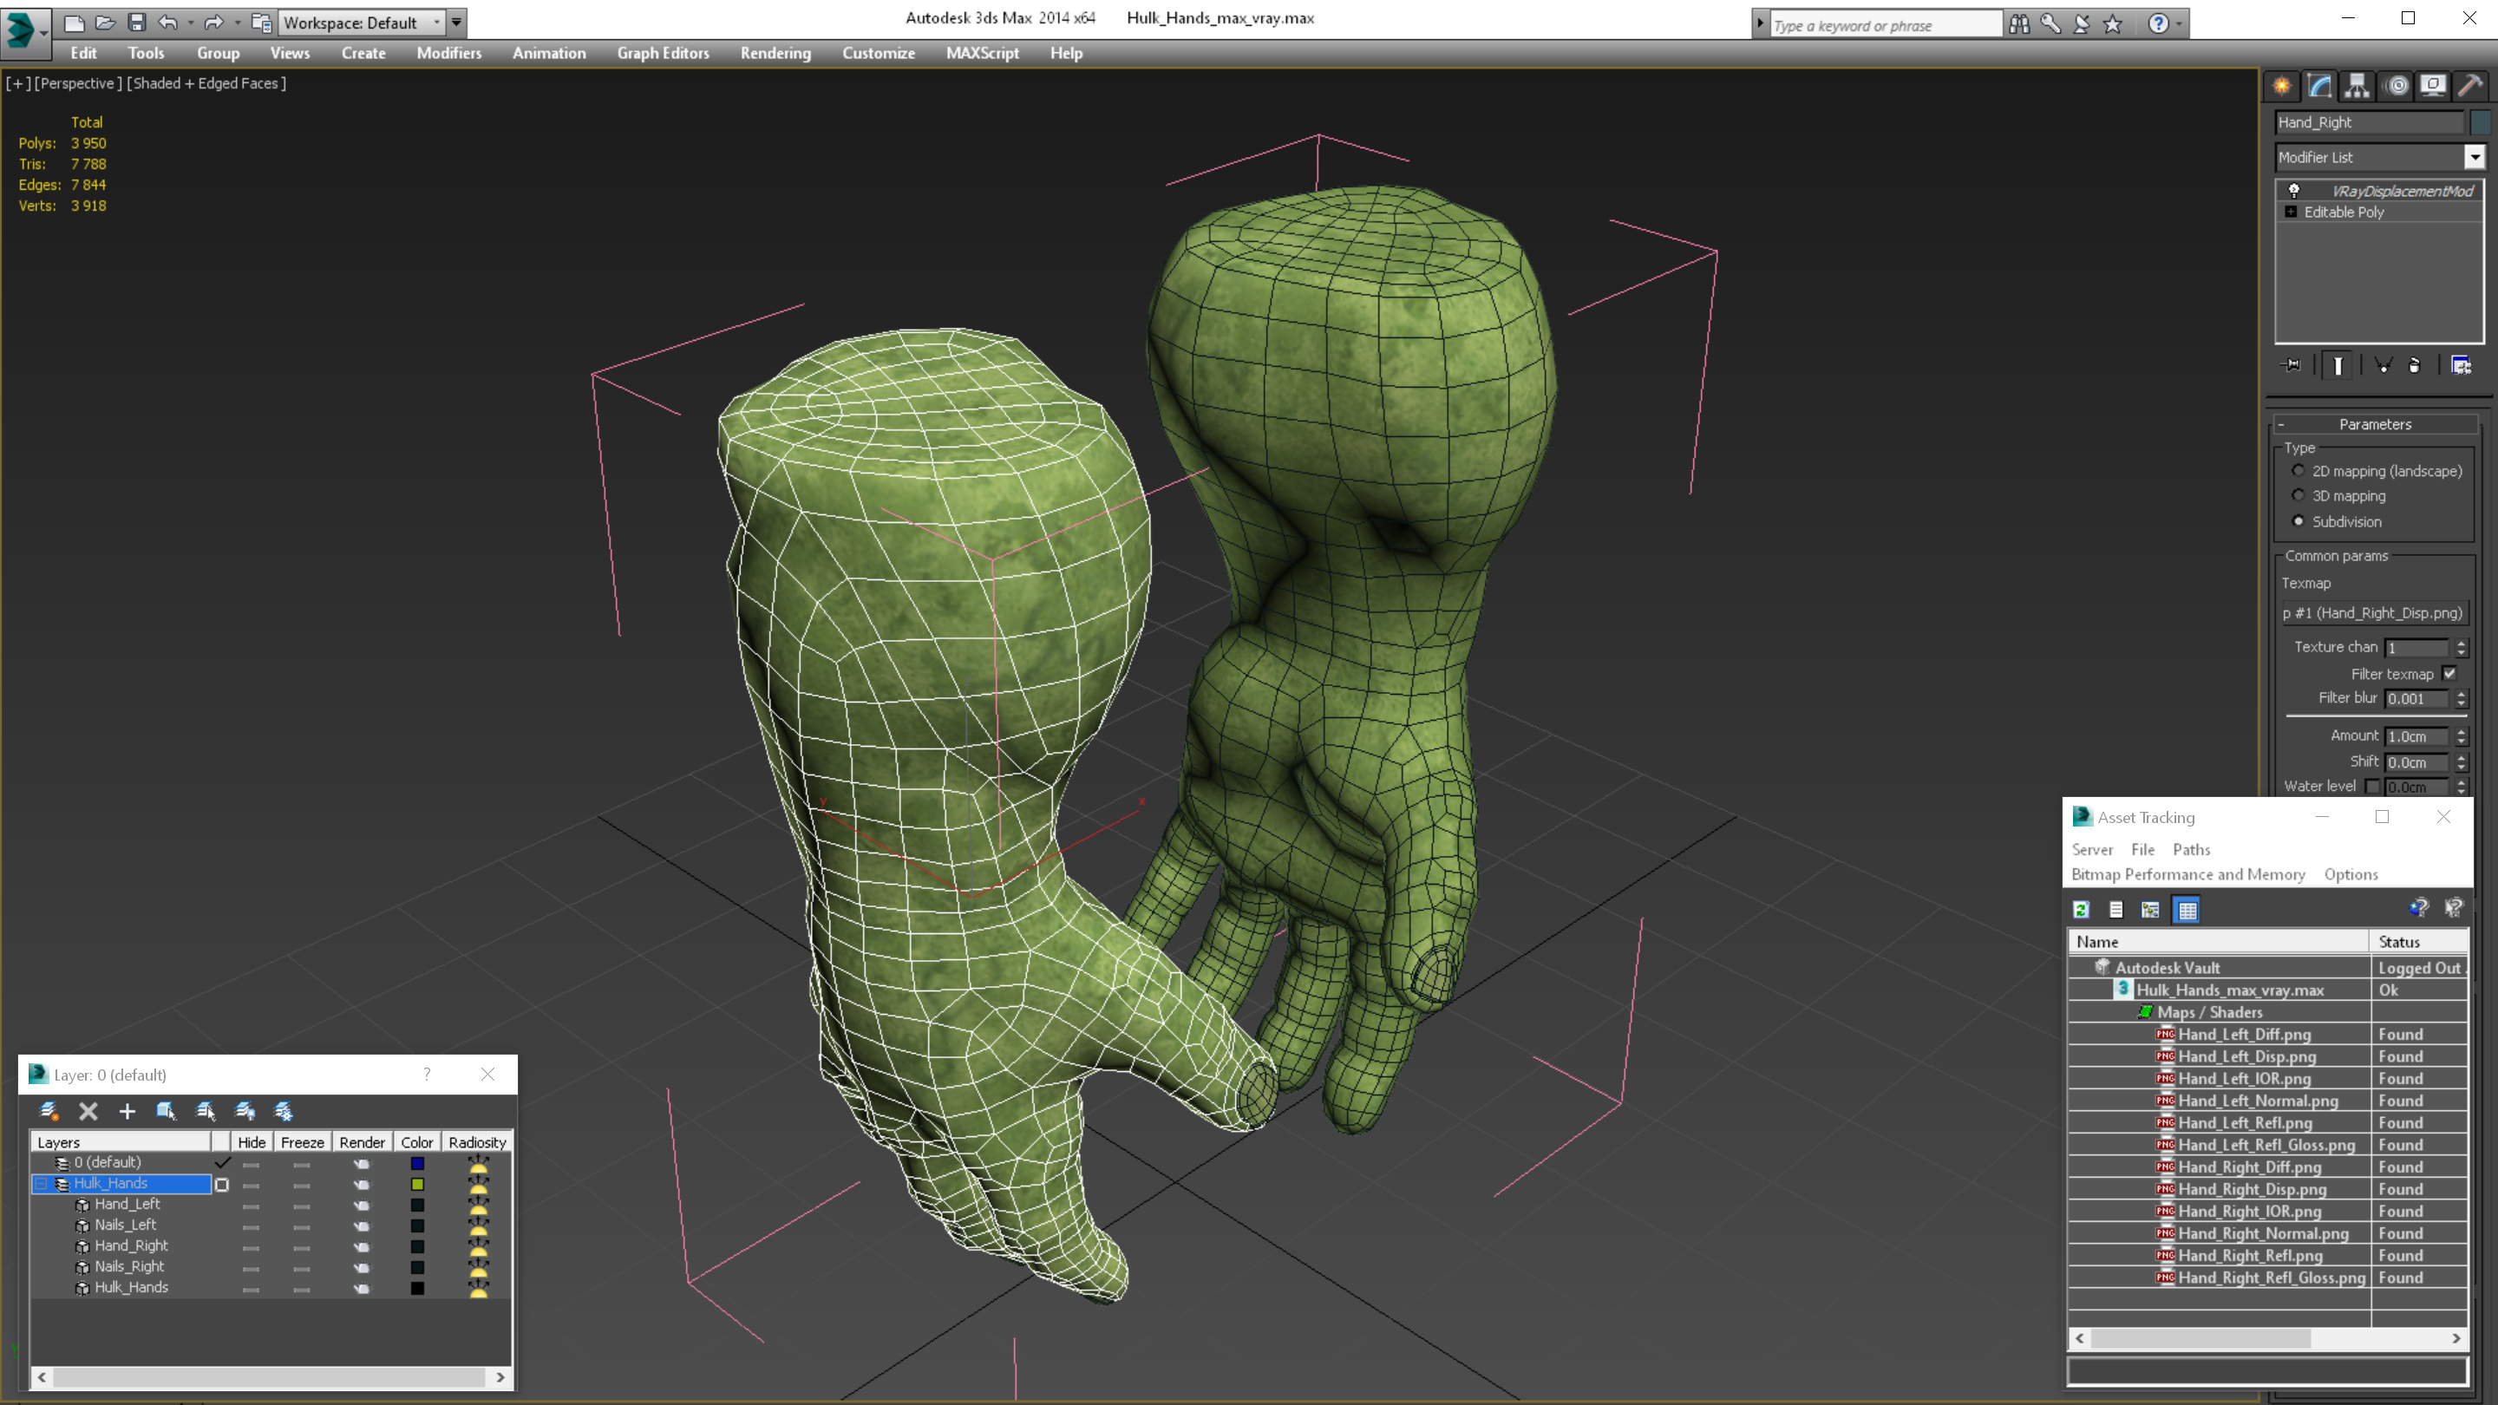
Task: Click [Perspective] viewport label
Action: click(79, 83)
